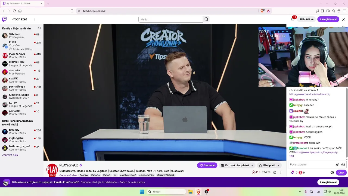The image size is (348, 196).
Task: Open Sabinour channel in sidebar
Action: [21, 36]
